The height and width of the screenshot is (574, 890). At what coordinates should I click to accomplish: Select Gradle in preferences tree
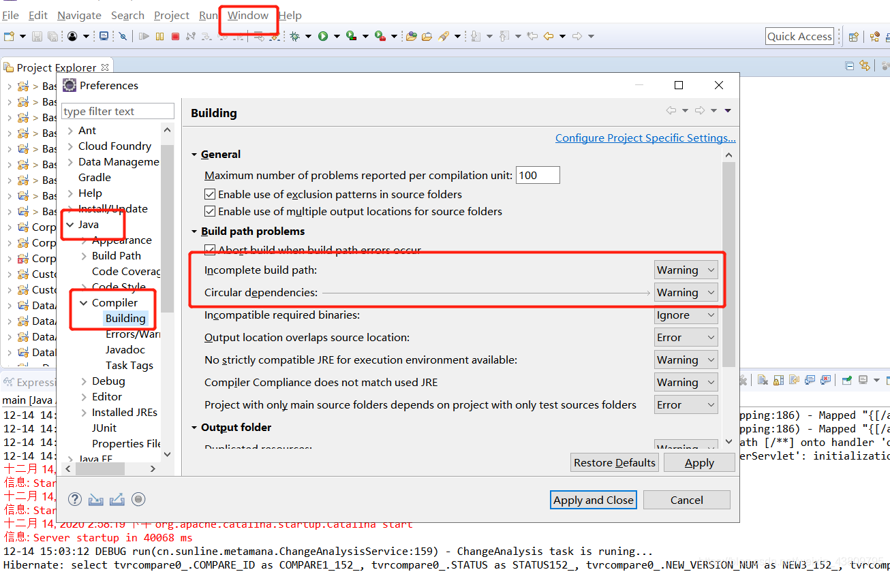coord(95,177)
